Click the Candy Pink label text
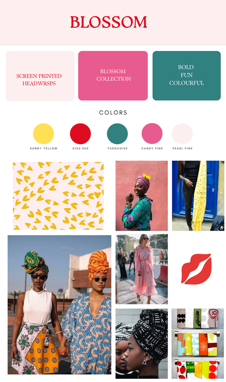Viewport: 226px width, 382px height. [x=152, y=148]
